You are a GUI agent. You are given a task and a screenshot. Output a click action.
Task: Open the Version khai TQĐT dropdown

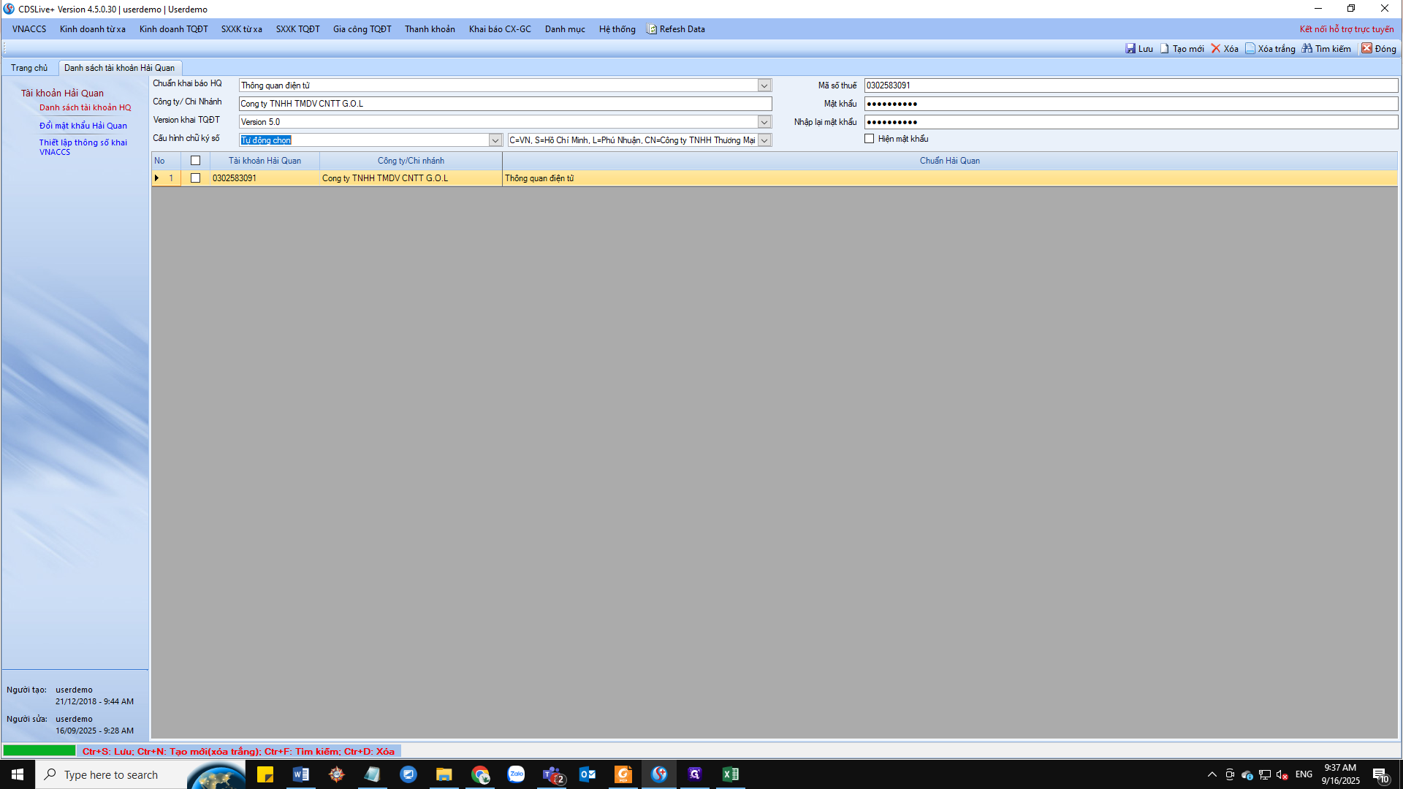pos(764,122)
